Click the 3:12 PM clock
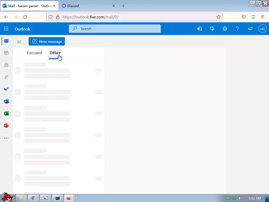 point(255,198)
